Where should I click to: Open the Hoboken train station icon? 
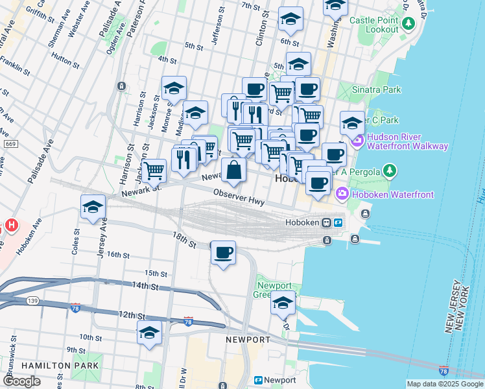pos(327,223)
